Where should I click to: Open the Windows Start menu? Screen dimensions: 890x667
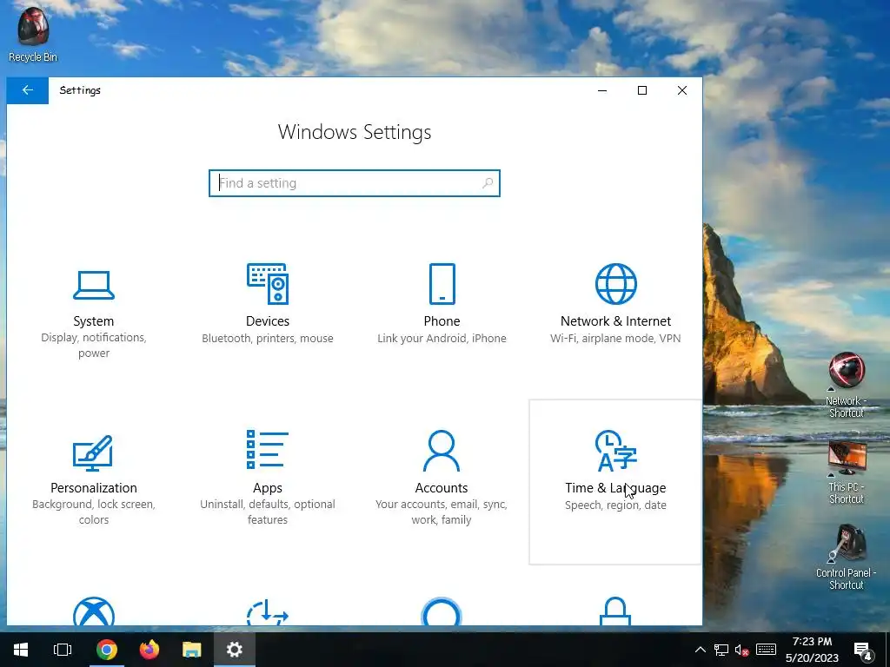click(21, 650)
